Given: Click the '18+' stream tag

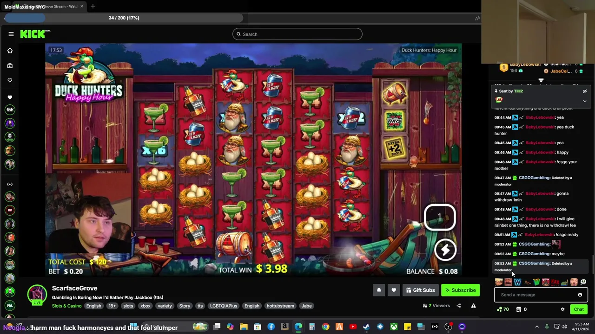Looking at the screenshot, I should (112, 306).
